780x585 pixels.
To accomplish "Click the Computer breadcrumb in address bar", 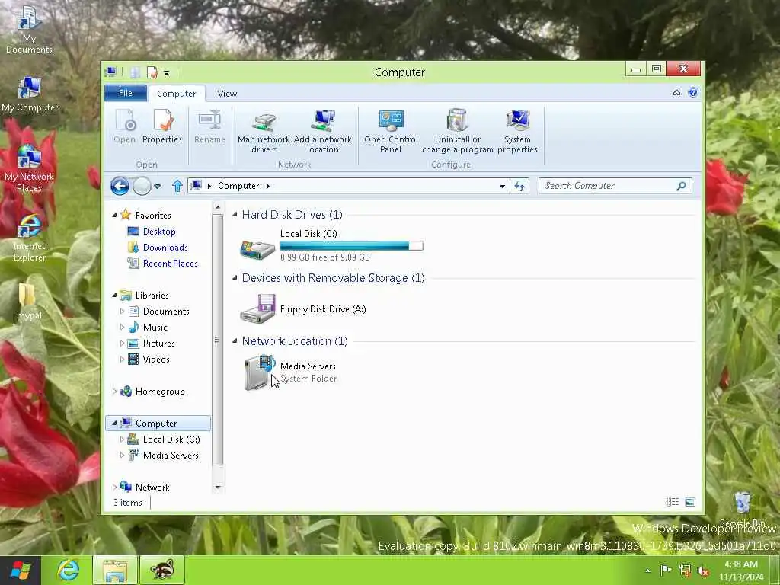I will 238,186.
